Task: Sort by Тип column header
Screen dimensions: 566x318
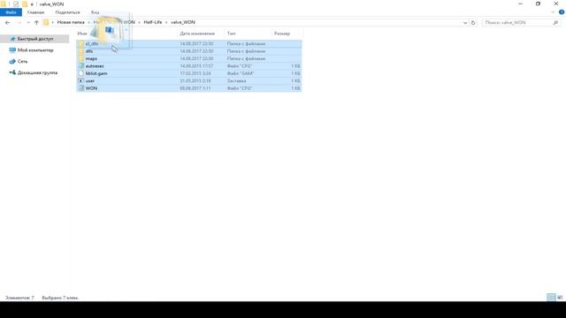Action: point(232,34)
